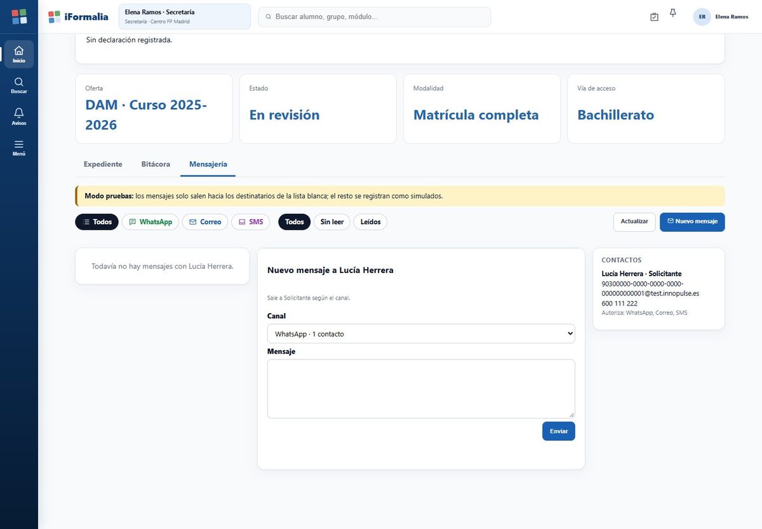The height and width of the screenshot is (529, 762).
Task: Click the Estado En revisión card
Action: click(x=317, y=109)
